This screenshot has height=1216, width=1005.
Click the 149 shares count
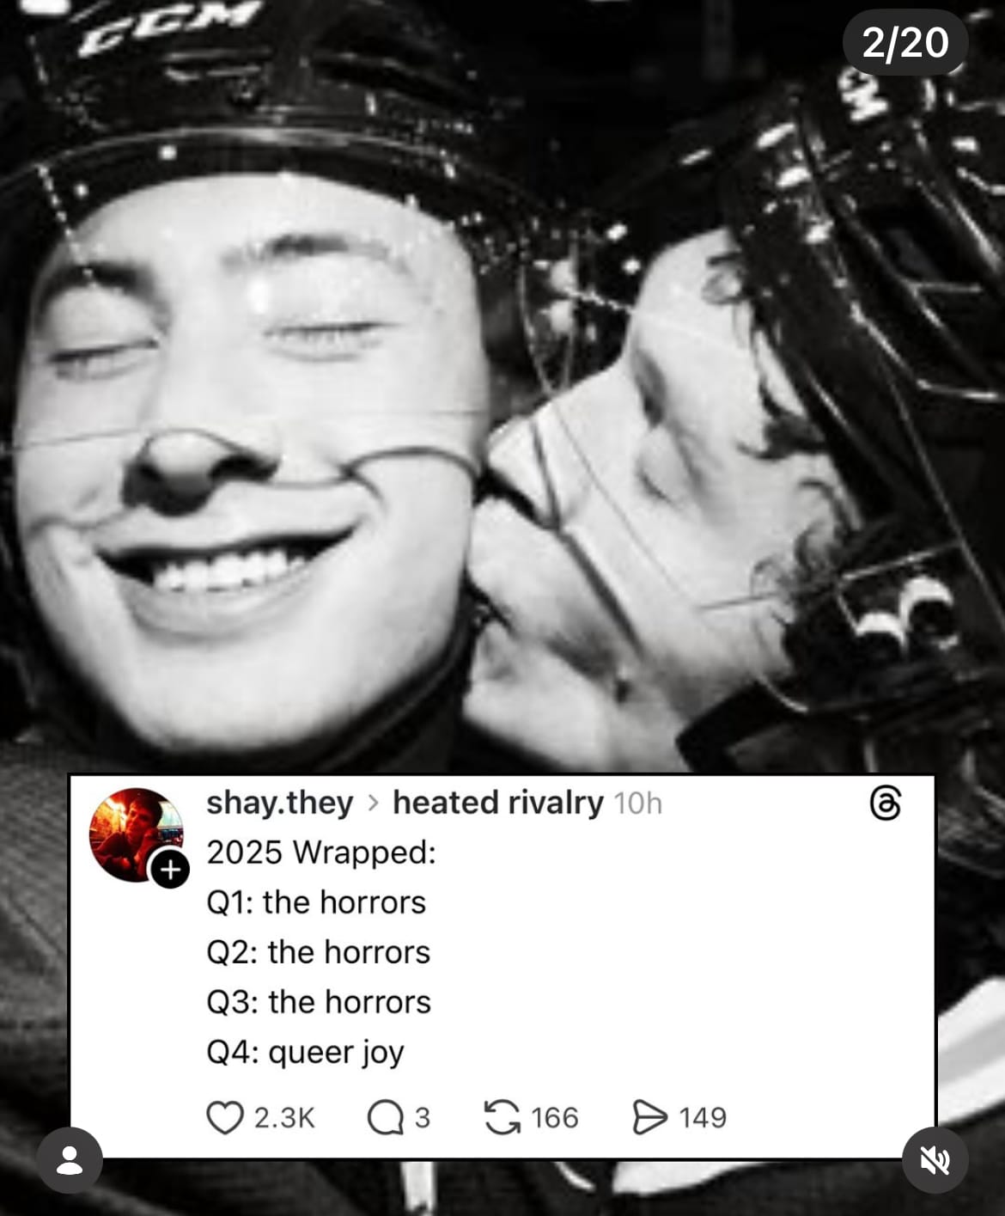(703, 1118)
